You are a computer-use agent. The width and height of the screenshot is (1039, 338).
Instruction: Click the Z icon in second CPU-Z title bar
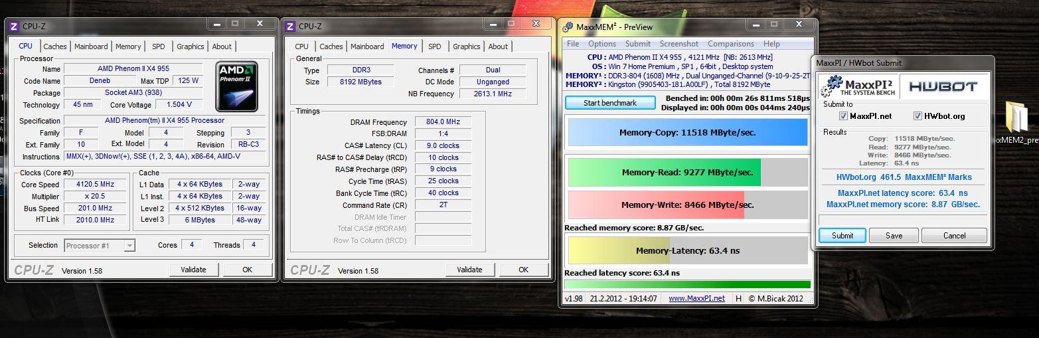pyautogui.click(x=290, y=27)
